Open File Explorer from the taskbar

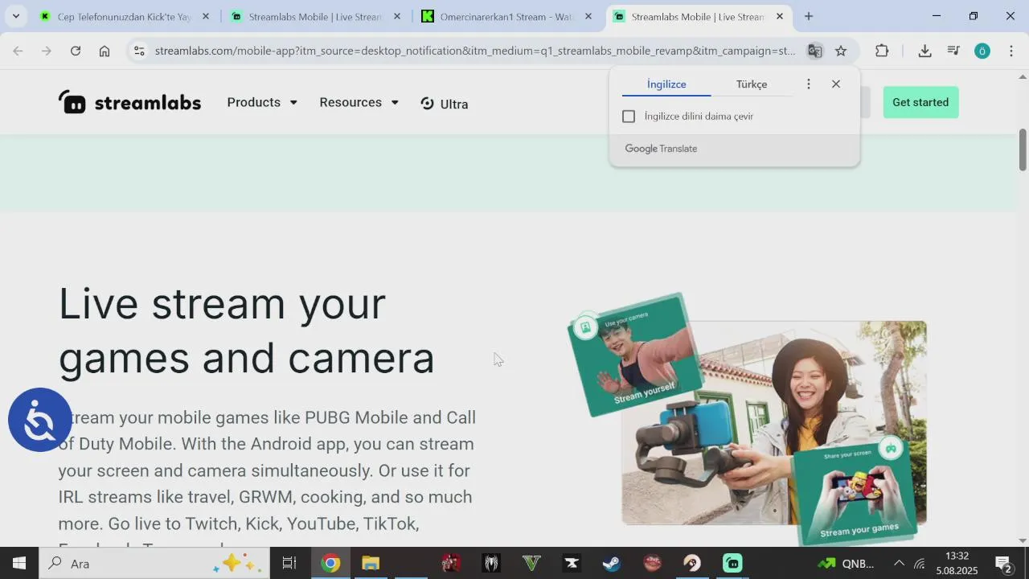pyautogui.click(x=371, y=563)
